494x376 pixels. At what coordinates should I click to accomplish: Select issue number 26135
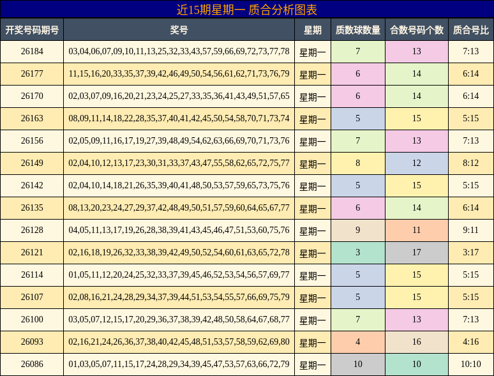[32, 208]
